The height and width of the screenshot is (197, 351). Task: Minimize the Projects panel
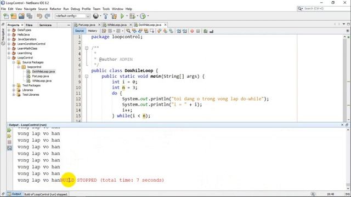tap(69, 25)
